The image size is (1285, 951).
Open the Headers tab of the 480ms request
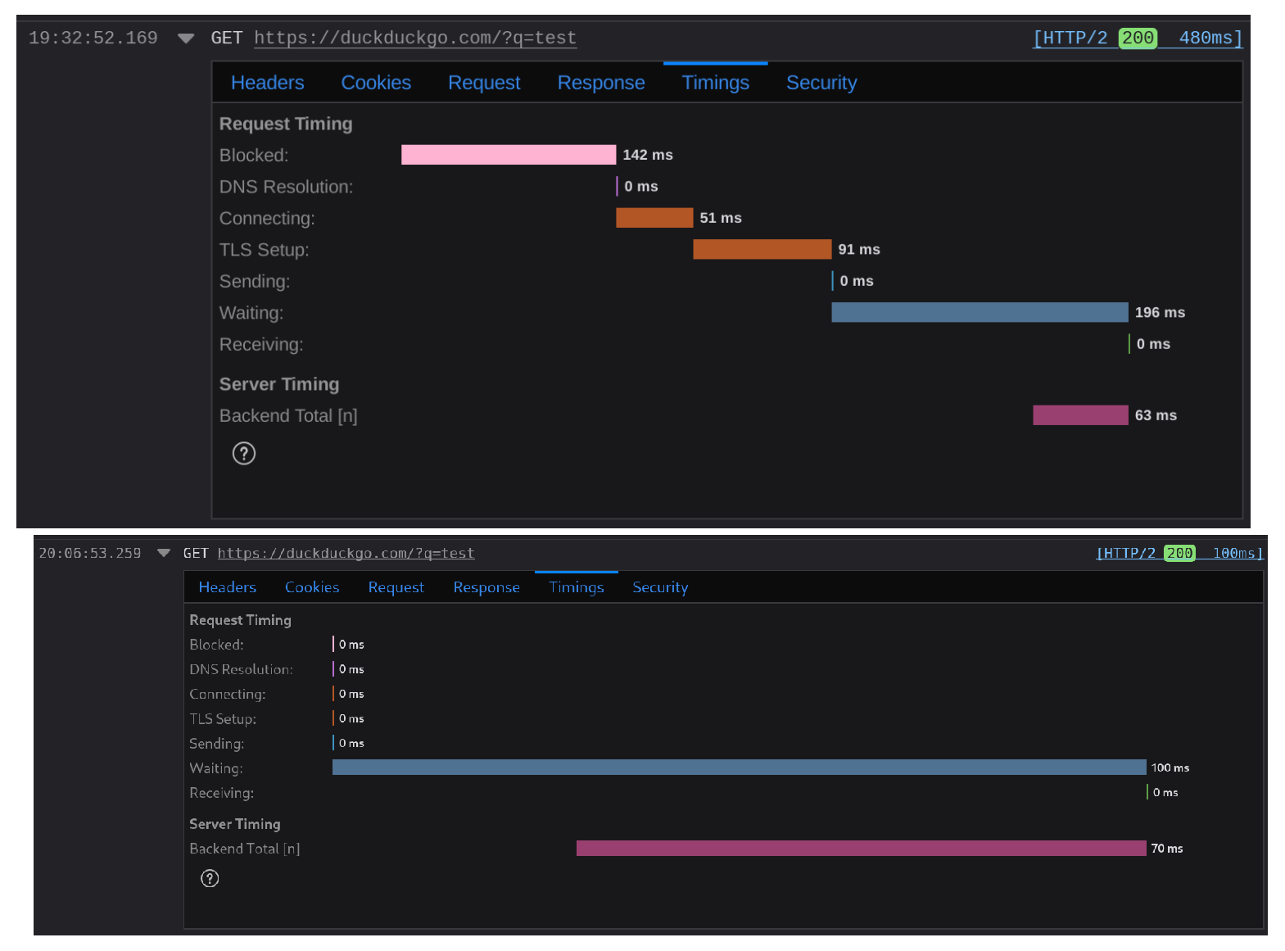click(267, 83)
